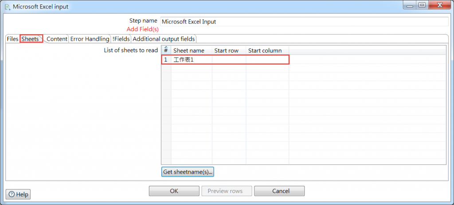Click the Excel input window title icon
Viewport: 454px width, 205px height.
point(8,6)
